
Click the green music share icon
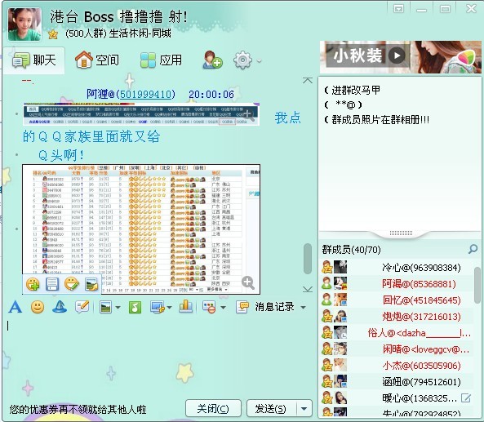click(135, 307)
